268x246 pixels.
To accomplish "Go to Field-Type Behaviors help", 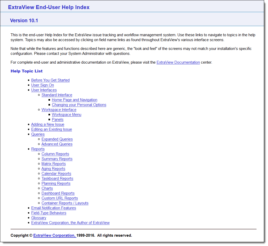I will (49, 213).
